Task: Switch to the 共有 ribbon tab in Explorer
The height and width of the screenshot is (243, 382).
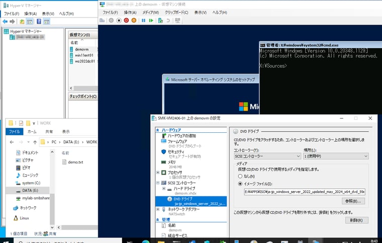Action: (x=49, y=132)
